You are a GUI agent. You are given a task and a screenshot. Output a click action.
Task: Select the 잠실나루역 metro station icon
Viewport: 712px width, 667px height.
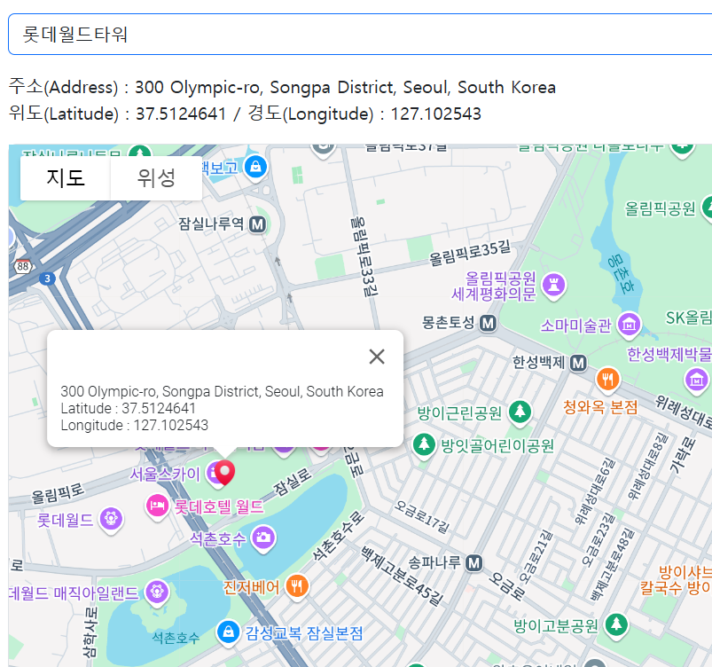(257, 224)
